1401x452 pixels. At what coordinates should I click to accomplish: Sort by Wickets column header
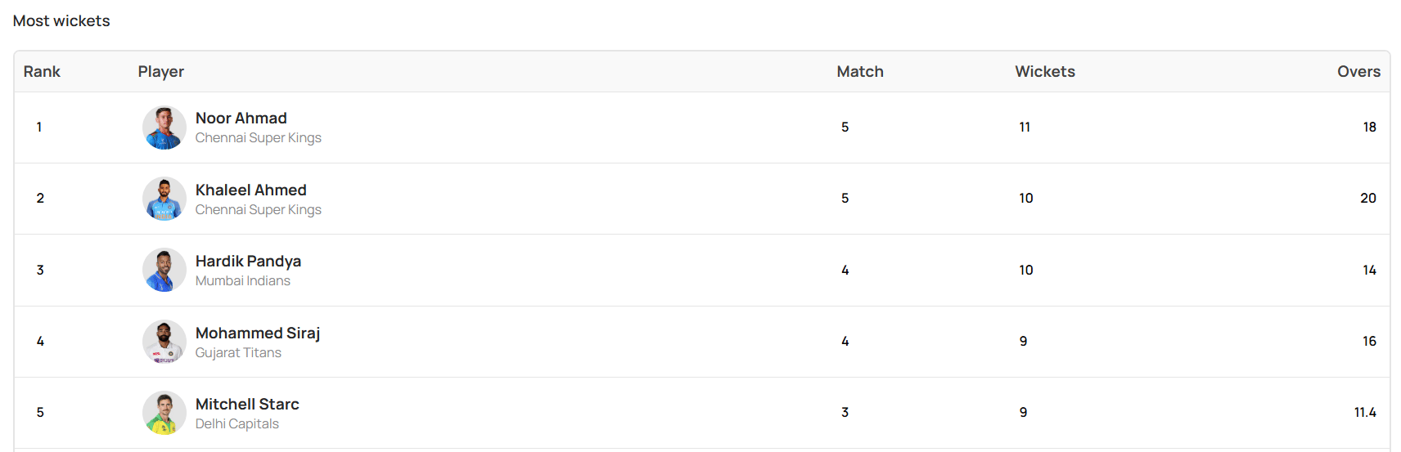pyautogui.click(x=1044, y=71)
